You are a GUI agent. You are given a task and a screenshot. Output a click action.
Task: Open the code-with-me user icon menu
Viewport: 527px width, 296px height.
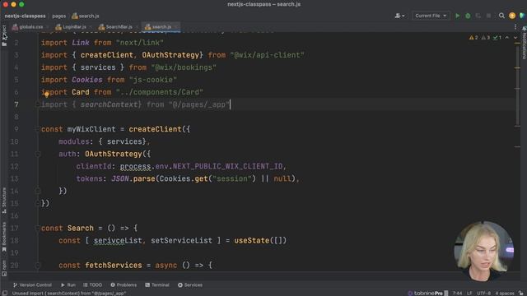pos(399,16)
